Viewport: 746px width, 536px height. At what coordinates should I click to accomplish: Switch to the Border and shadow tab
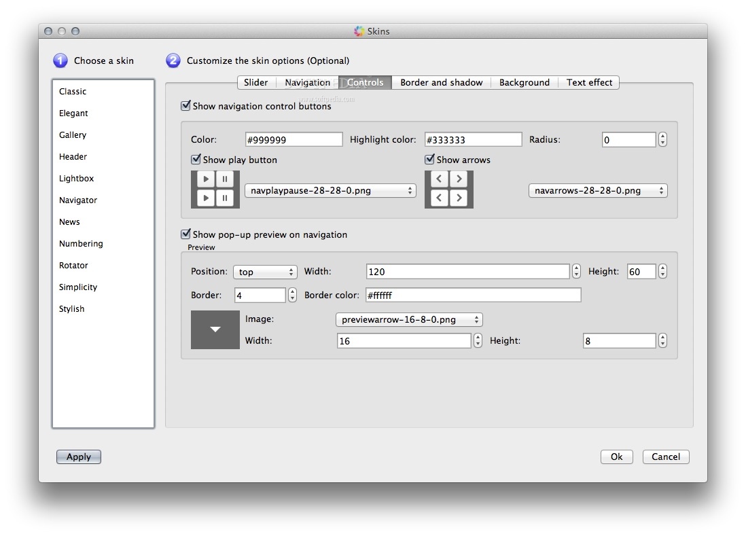tap(441, 82)
